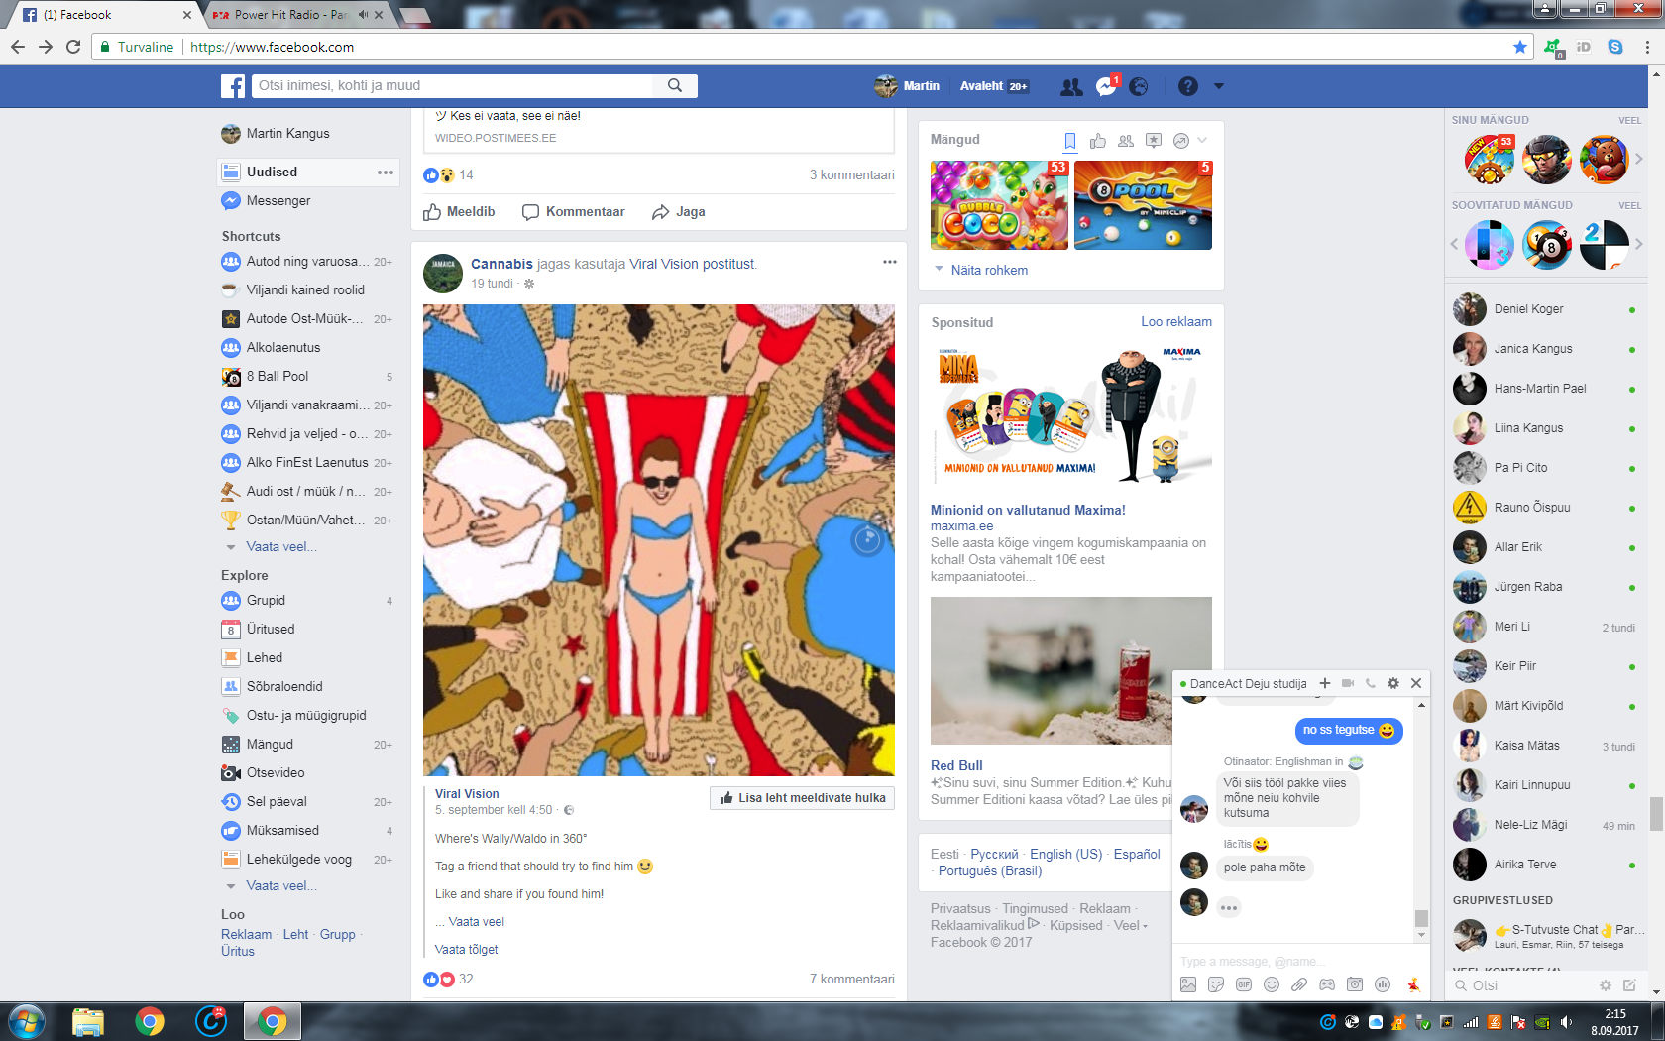Click the Loo reklaam link
Image resolution: width=1665 pixels, height=1041 pixels.
click(x=1176, y=322)
